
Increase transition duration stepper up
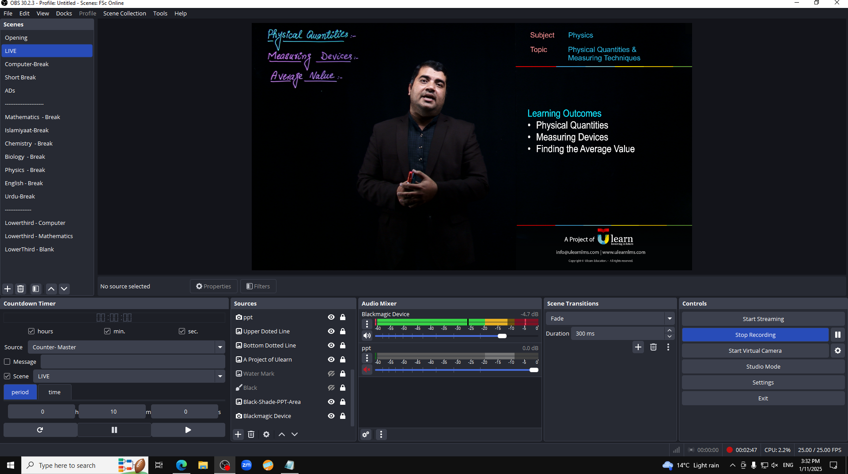[670, 330]
